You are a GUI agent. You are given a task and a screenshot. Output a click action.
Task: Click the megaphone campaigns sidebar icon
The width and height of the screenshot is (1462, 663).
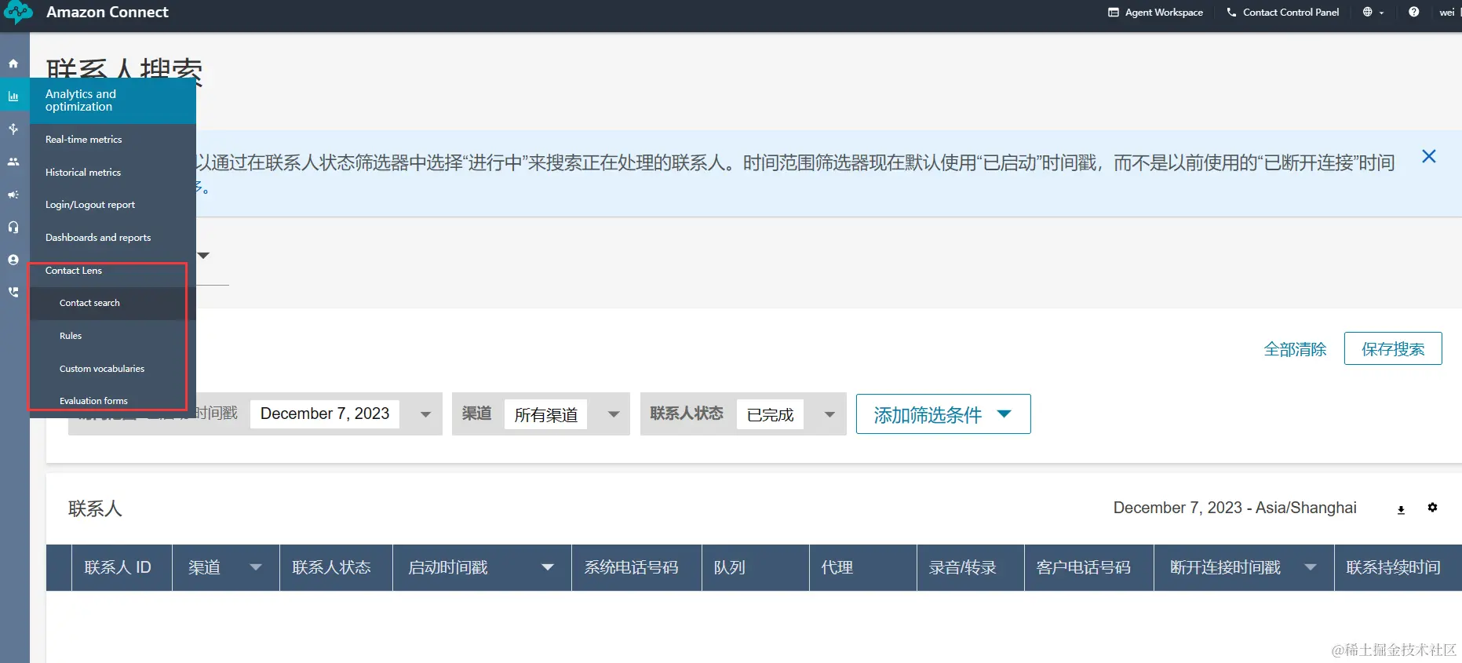coord(13,195)
